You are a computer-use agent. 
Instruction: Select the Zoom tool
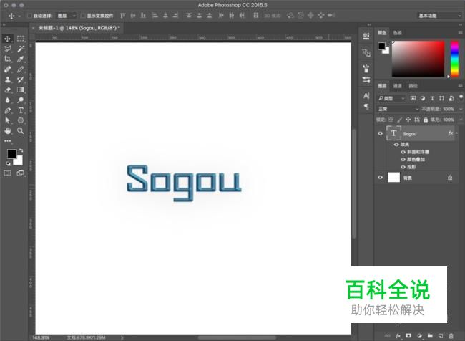(x=21, y=130)
